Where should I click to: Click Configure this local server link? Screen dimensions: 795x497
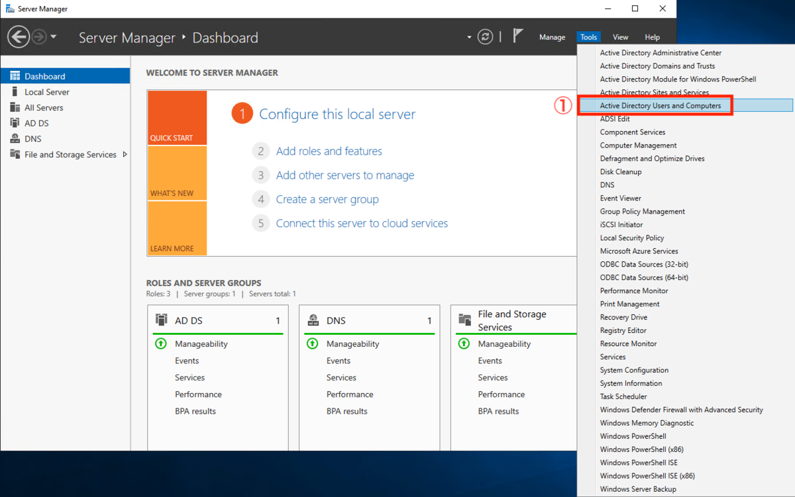[x=337, y=114]
